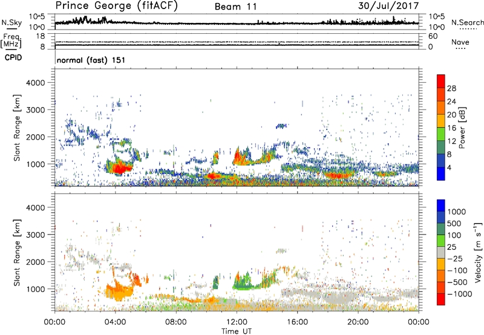Click the 'Slant Range [km]' label of power panel
Screen dimensions: 484x335
[x=17, y=128]
